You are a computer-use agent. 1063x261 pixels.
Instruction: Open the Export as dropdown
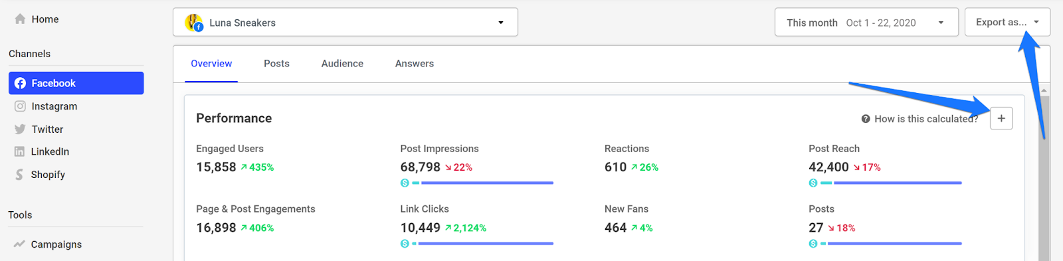coord(1007,22)
